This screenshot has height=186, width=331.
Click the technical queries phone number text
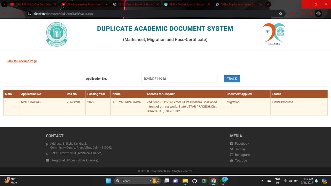click(77, 153)
